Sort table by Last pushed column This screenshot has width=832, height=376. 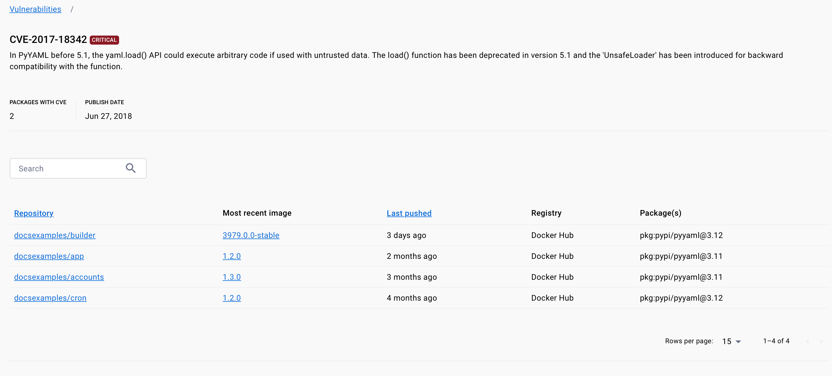click(409, 213)
